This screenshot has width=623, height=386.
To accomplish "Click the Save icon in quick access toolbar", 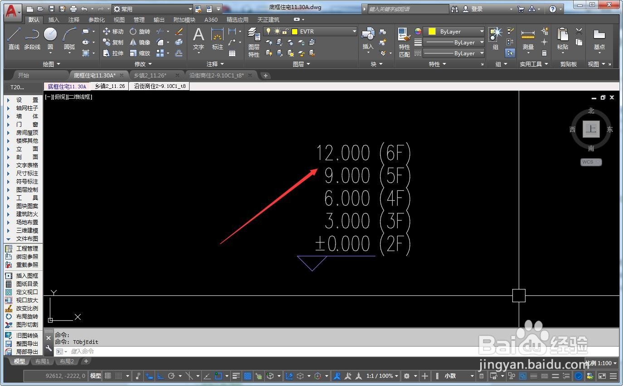I will pos(51,9).
